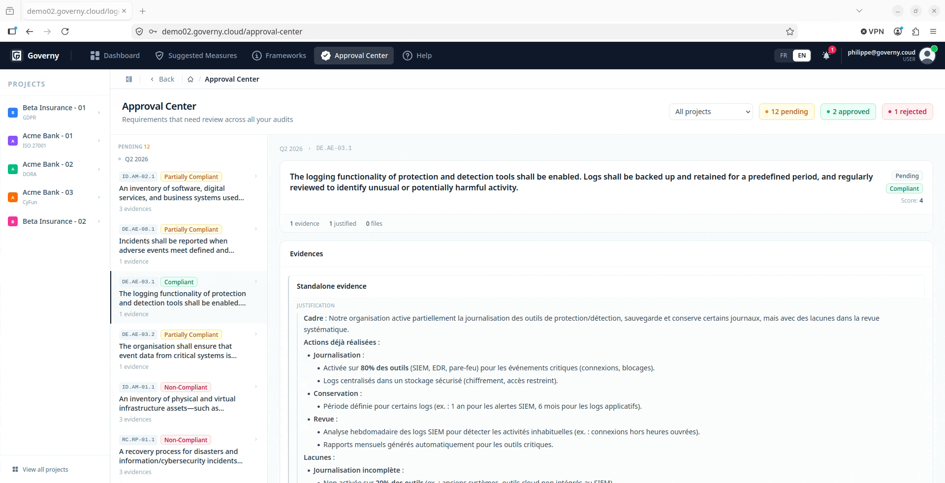The image size is (945, 483).
Task: Expand chevron for Acme Bank - 02
Action: coord(99,169)
